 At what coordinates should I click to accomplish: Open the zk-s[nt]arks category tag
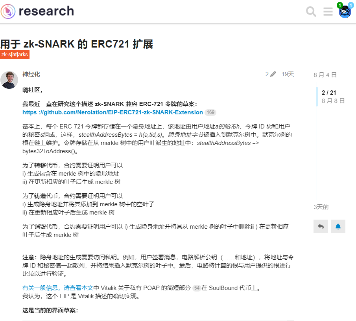(15, 55)
